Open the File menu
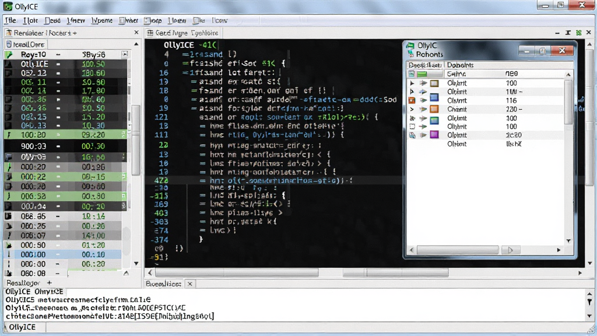597x336 pixels. [10, 20]
